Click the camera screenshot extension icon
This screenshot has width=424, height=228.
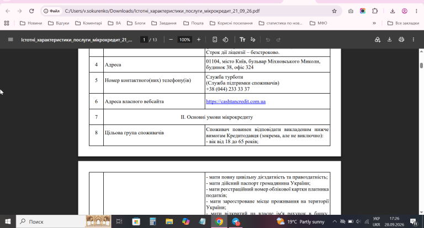coord(351,11)
